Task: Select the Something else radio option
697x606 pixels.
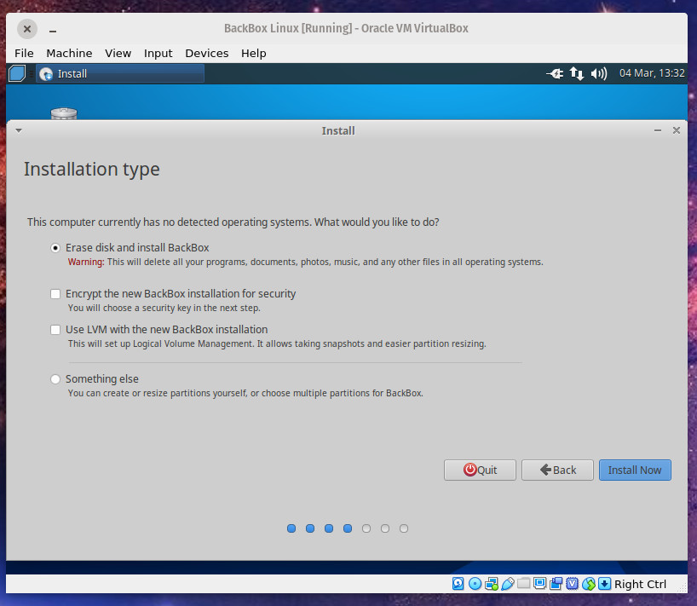Action: click(x=56, y=379)
